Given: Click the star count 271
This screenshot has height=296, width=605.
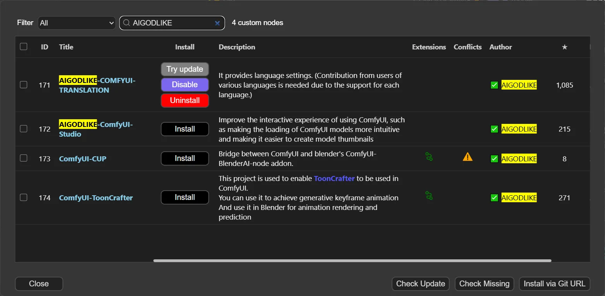Looking at the screenshot, I should (x=564, y=198).
